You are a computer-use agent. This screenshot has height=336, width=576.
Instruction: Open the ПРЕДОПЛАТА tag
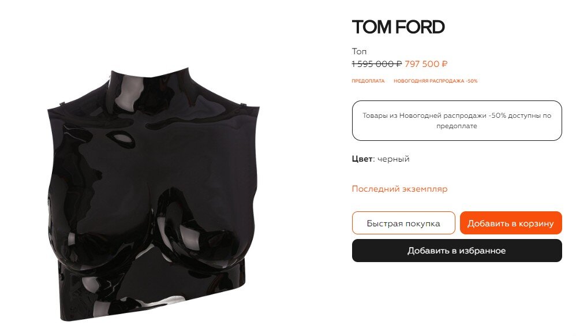(368, 81)
